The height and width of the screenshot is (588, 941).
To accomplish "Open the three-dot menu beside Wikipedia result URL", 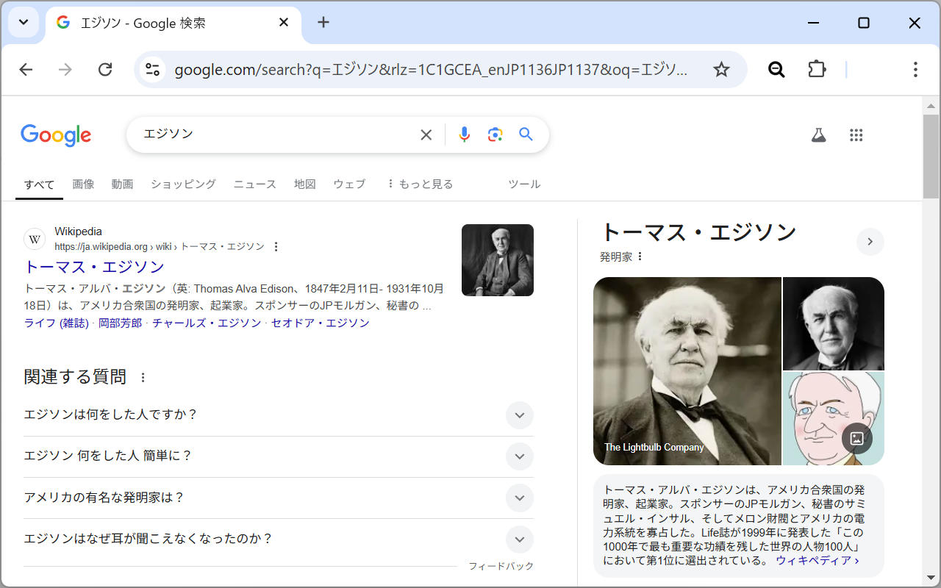I will pyautogui.click(x=276, y=247).
